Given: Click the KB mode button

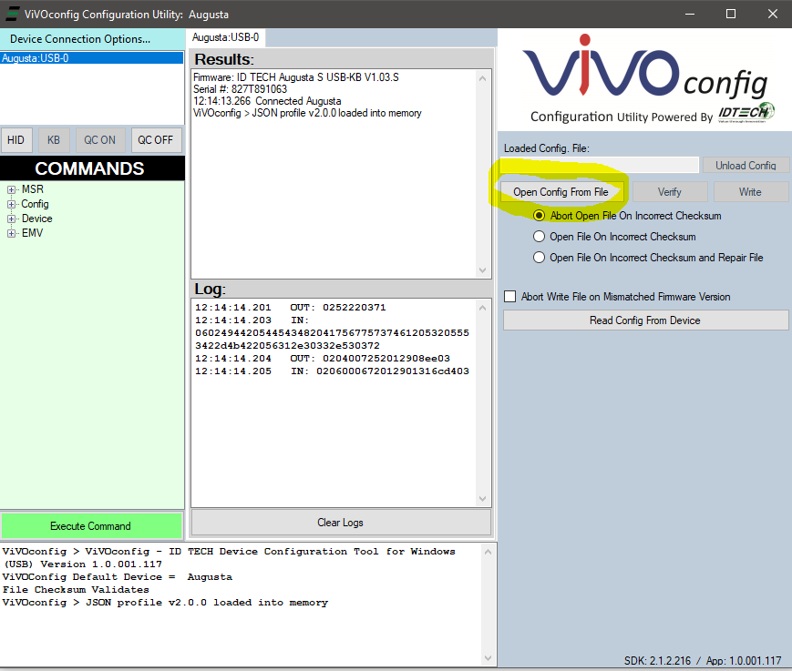Looking at the screenshot, I should [54, 140].
